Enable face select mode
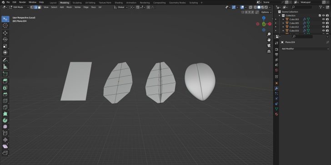Screen dimensions: 331x165 pyautogui.click(x=40, y=7)
